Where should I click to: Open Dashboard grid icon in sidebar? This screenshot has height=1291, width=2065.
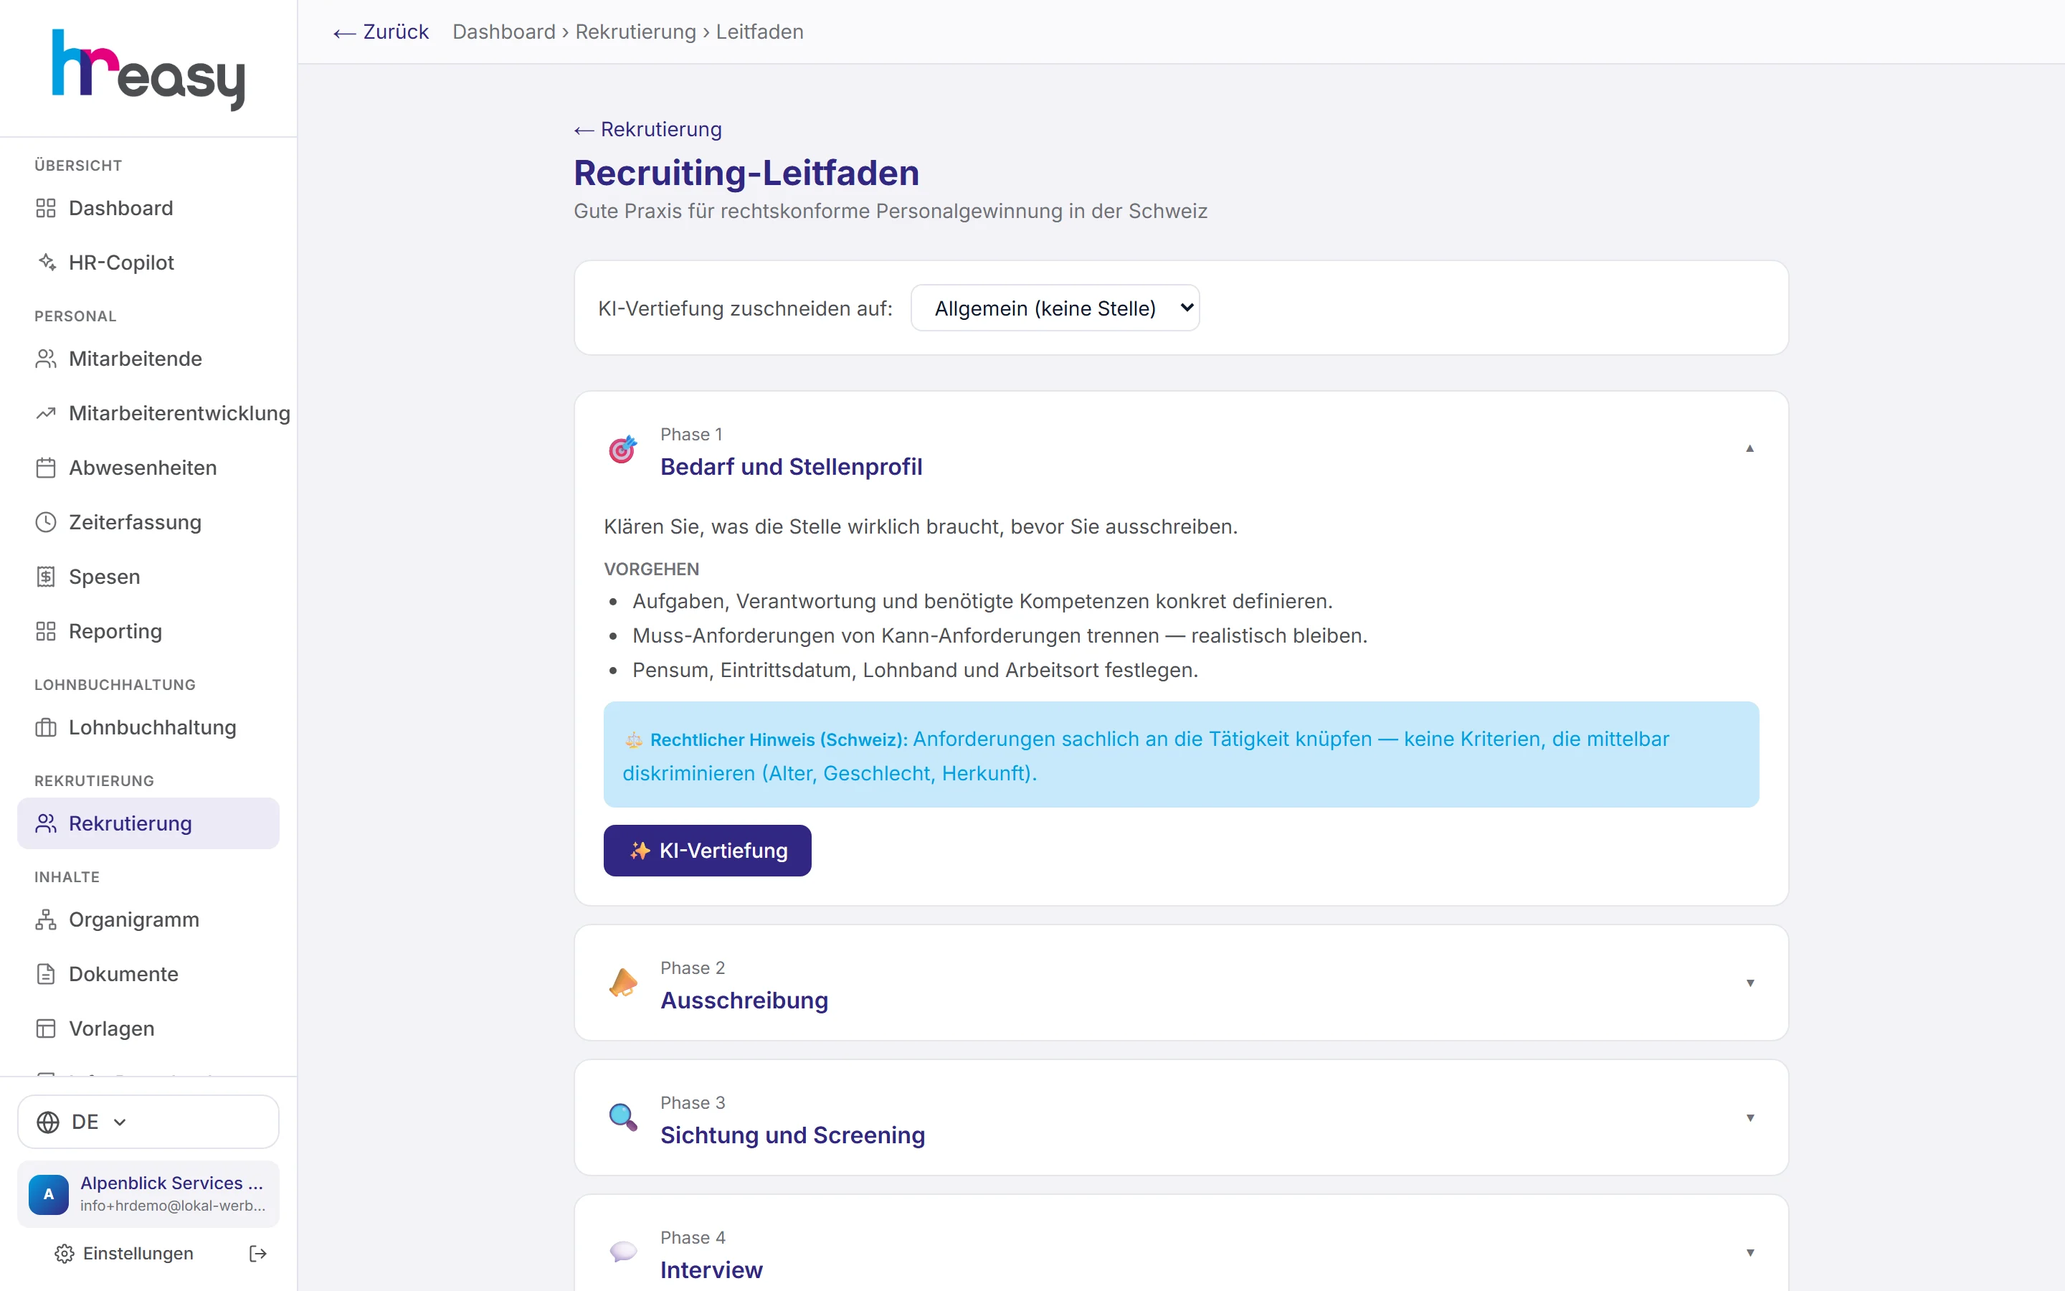pos(46,208)
